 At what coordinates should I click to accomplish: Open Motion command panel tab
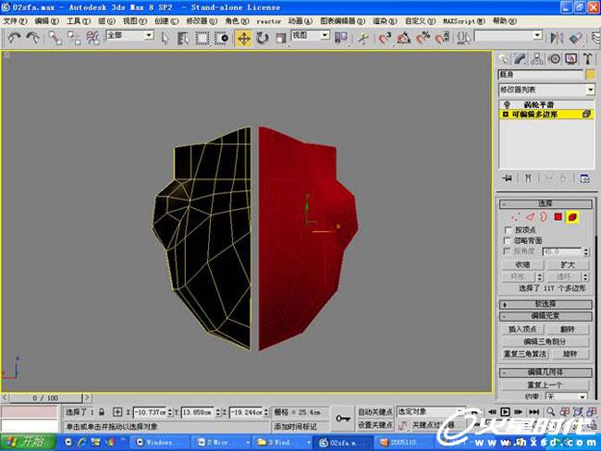(x=554, y=59)
